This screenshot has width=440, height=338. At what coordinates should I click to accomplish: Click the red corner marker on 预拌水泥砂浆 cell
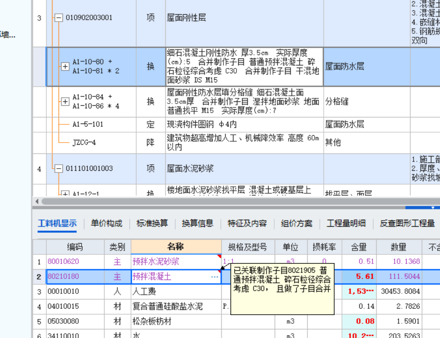(x=218, y=256)
